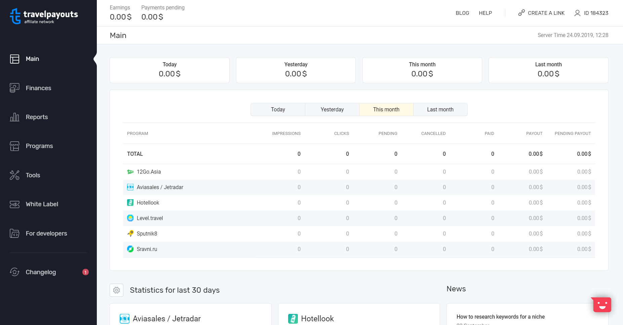Viewport: 623px width, 325px height.
Task: Click the For developers folder icon
Action: [14, 233]
